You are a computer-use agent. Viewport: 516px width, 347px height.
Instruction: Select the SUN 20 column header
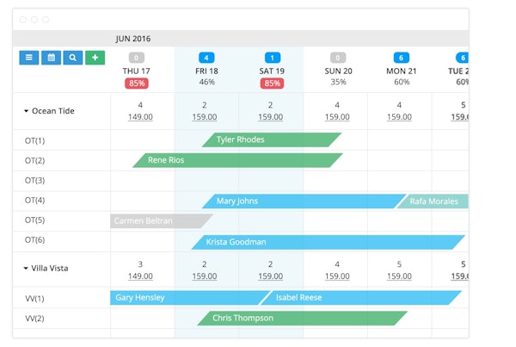(338, 71)
